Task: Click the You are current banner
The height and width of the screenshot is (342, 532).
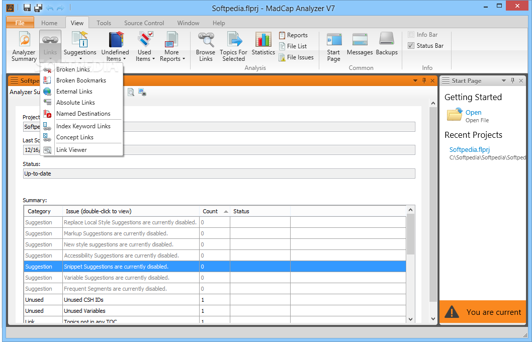Action: (x=482, y=311)
